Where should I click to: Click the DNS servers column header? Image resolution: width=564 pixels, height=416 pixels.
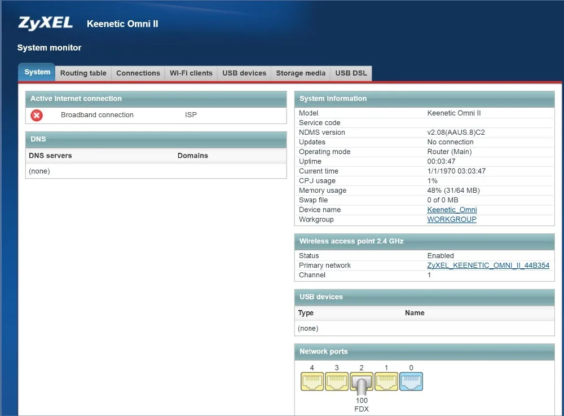pyautogui.click(x=50, y=156)
